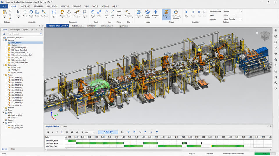Viewport: 279px width, 156px height.
Task: Click the Search Layout field
Action: 25,34
